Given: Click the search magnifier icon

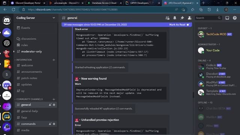Looking at the screenshot, I should 219,18.
